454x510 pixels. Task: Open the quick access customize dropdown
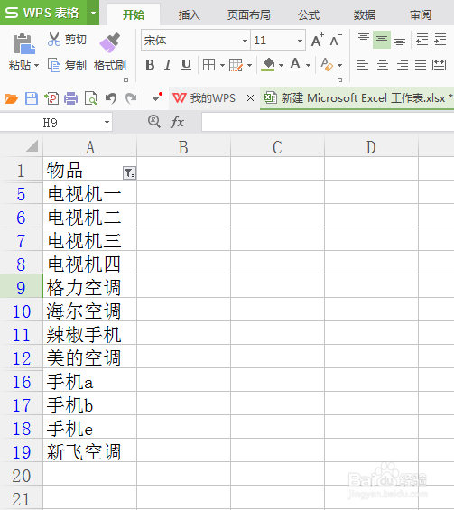pos(156,97)
